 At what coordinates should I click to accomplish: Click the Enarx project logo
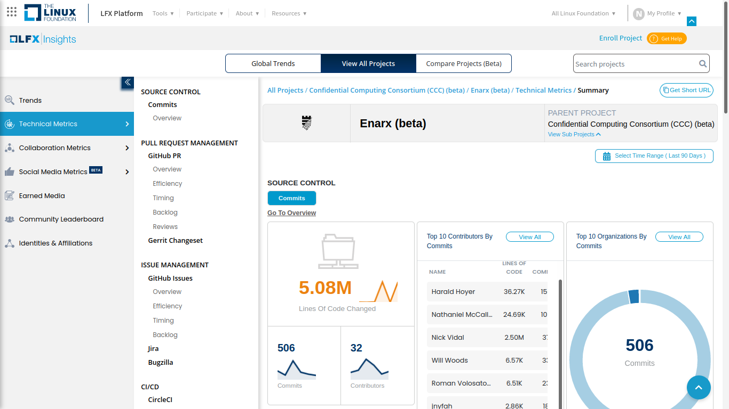[x=306, y=123]
